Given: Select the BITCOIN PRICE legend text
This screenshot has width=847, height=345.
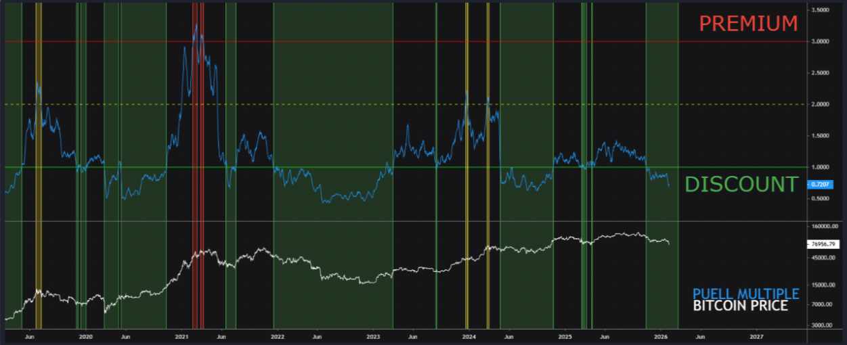Looking at the screenshot, I should [740, 306].
